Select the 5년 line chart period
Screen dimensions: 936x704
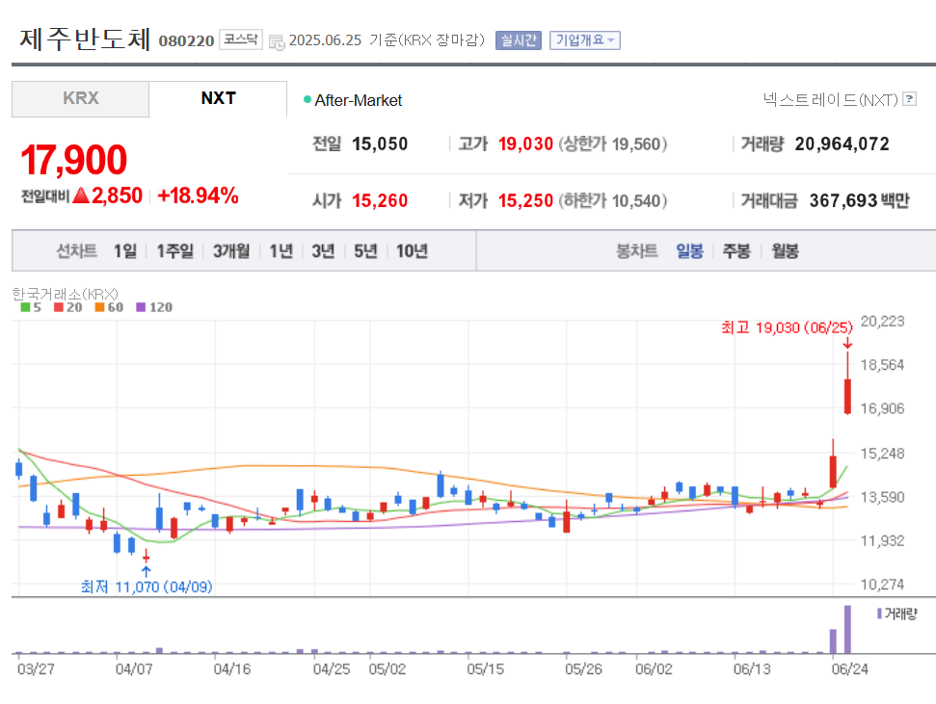[x=365, y=251]
